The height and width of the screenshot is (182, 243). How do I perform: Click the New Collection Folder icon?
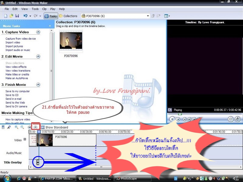pyautogui.click(x=159, y=16)
